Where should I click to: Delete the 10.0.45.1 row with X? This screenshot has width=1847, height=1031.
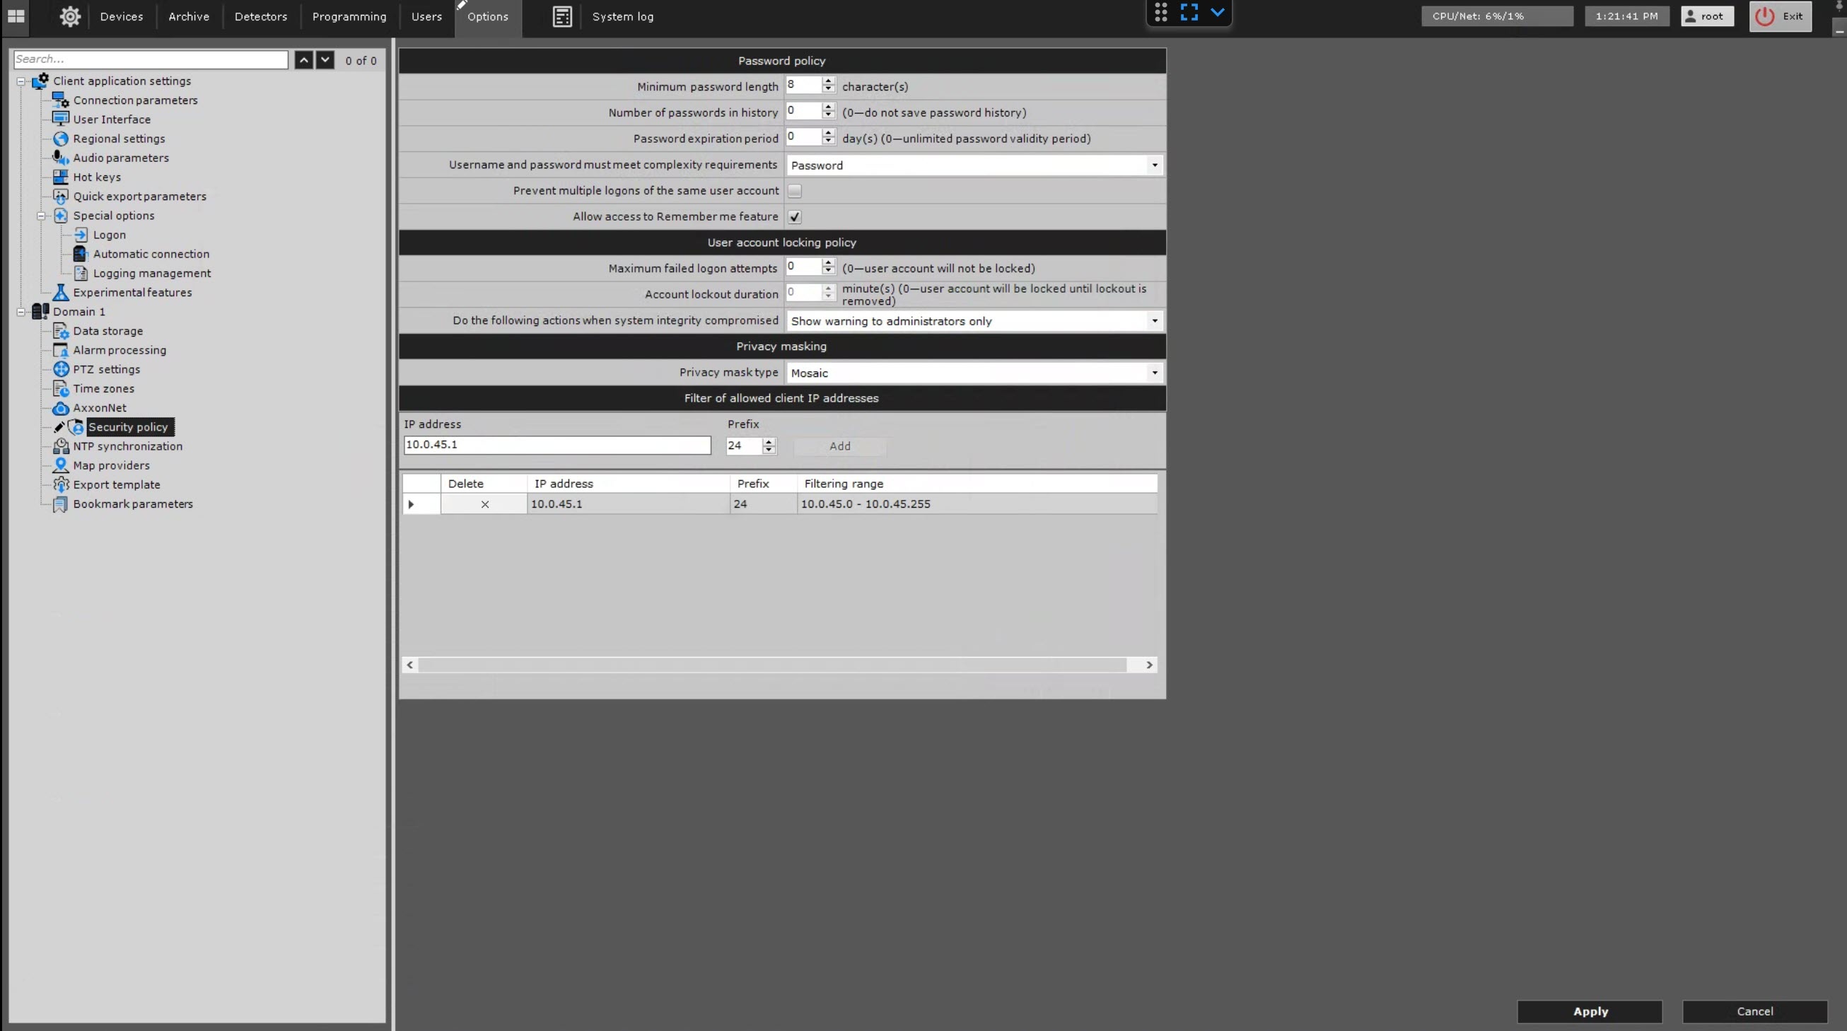[484, 504]
